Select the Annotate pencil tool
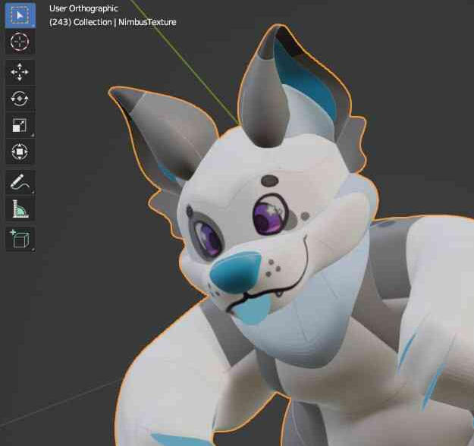Viewport: 474px width, 446px height. coord(20,182)
